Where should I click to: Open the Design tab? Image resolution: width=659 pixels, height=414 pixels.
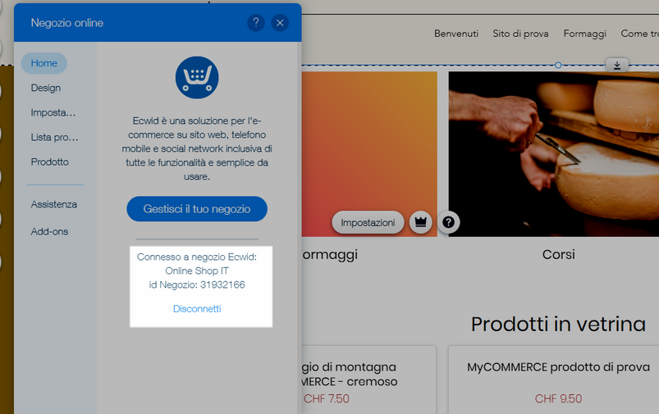tap(46, 88)
